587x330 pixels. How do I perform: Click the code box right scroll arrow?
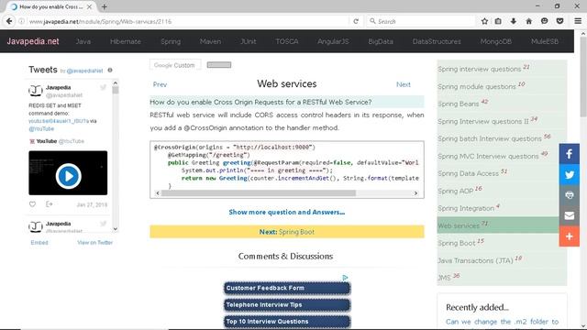[415, 193]
